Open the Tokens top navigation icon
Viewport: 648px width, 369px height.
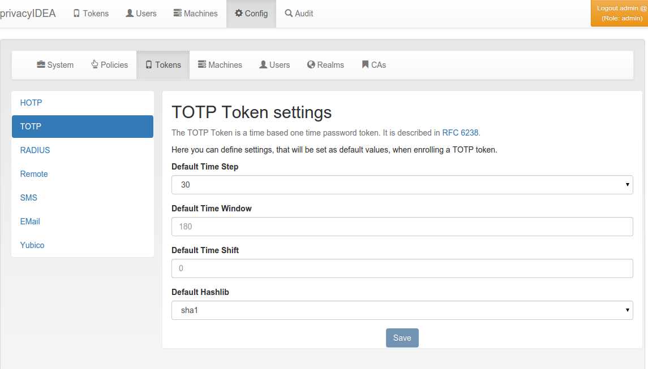76,13
